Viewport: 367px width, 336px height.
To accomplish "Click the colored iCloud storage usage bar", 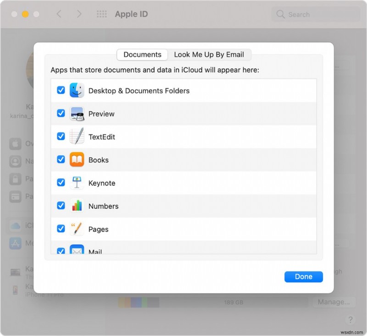I will (139, 302).
